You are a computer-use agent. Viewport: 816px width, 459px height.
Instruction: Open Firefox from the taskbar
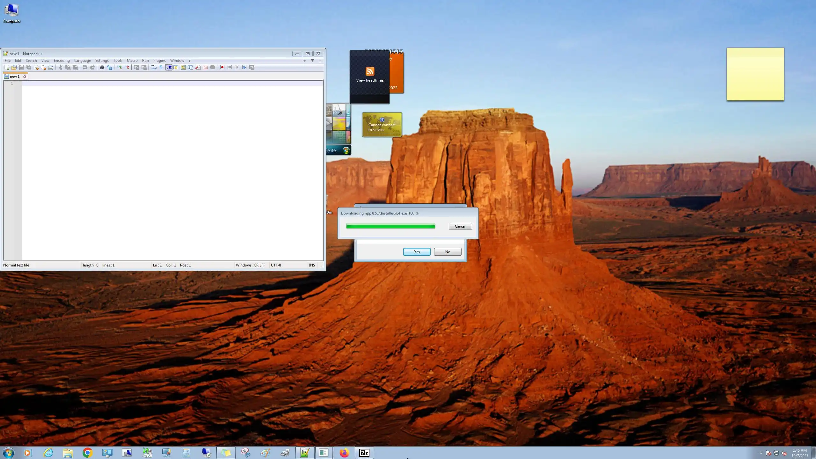(x=344, y=453)
